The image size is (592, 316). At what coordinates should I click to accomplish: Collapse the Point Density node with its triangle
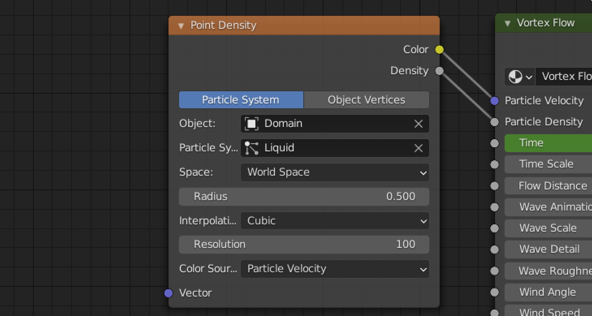181,25
